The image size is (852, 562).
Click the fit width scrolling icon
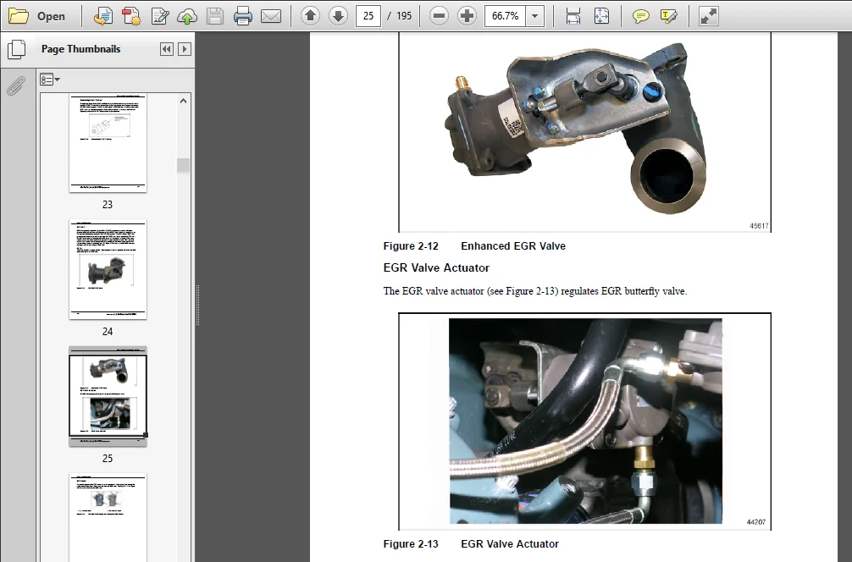[573, 16]
